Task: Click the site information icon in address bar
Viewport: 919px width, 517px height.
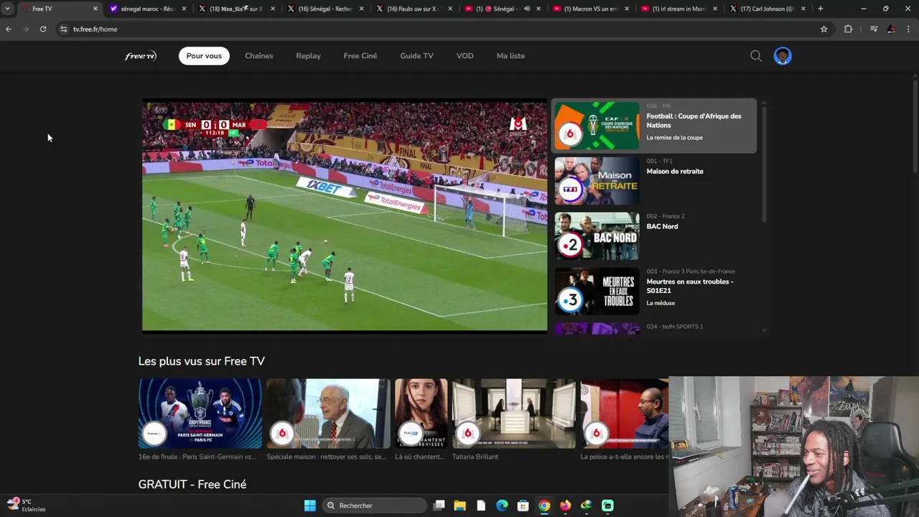Action: (x=63, y=29)
